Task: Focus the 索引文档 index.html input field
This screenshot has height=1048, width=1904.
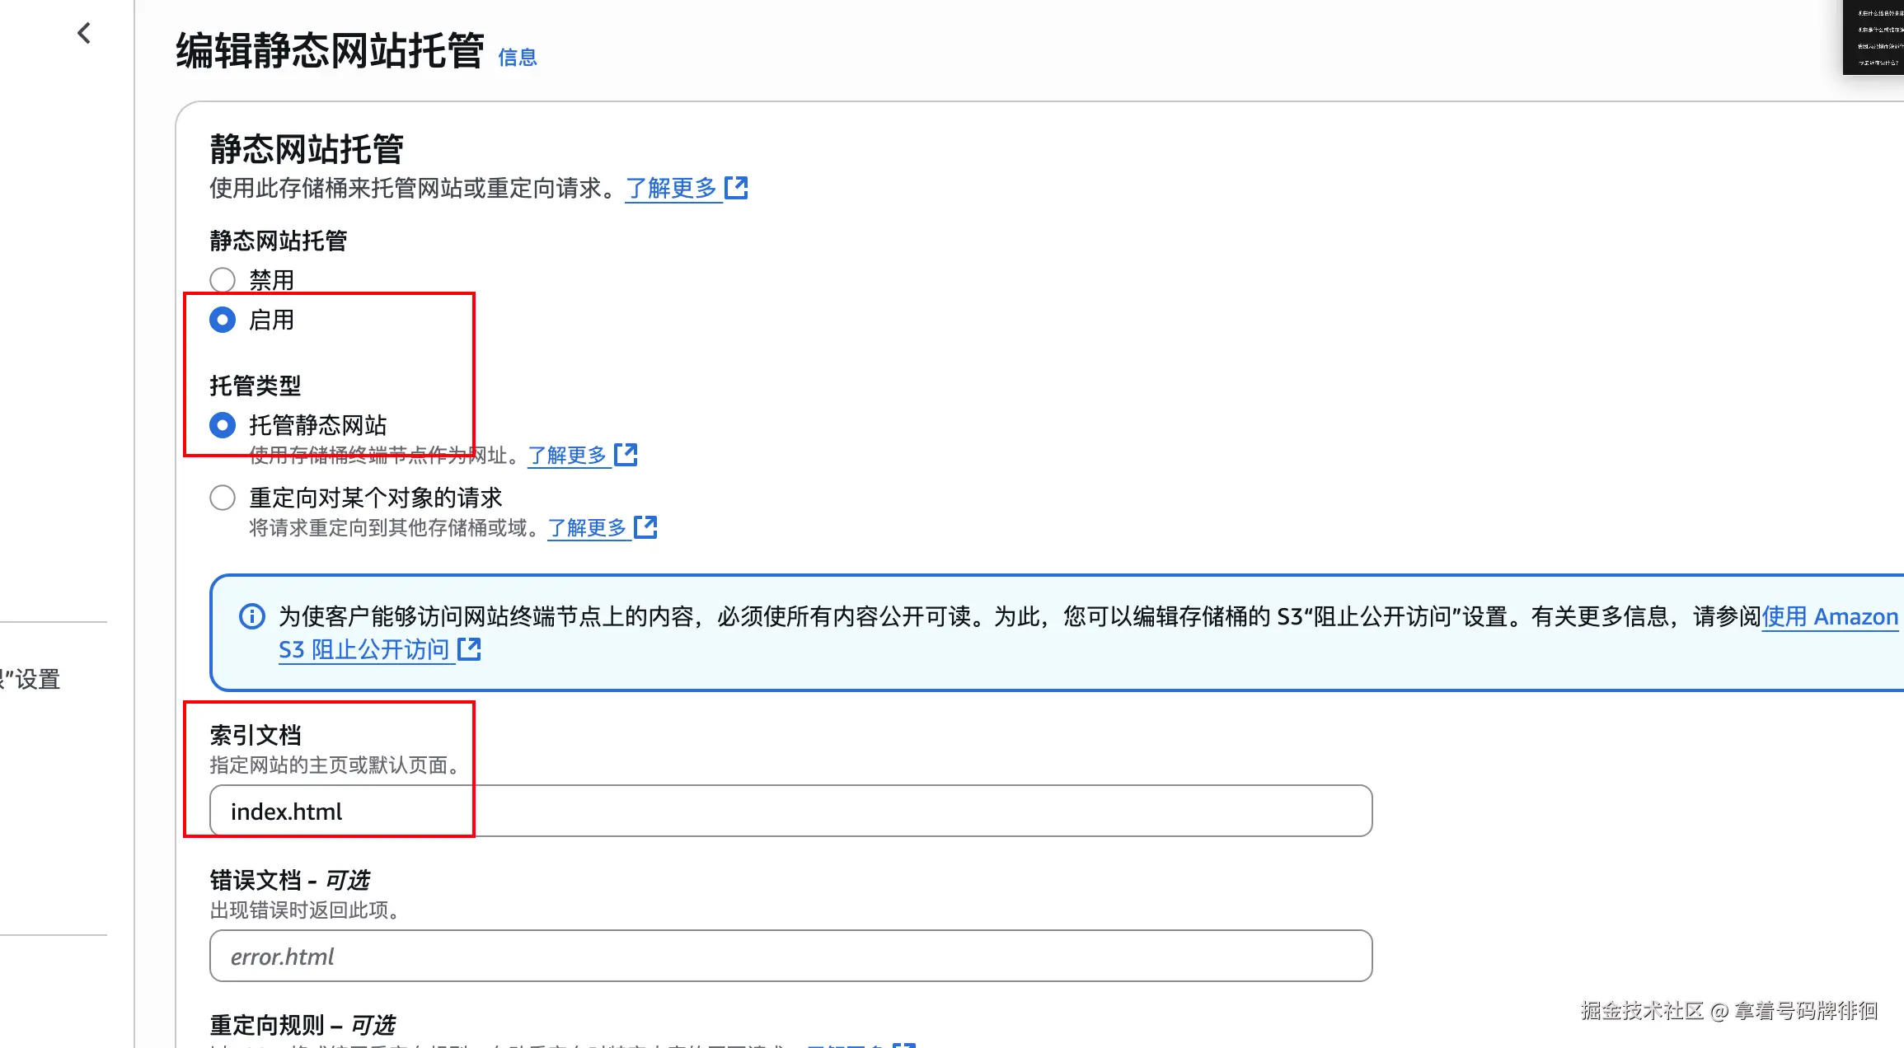Action: coord(791,811)
